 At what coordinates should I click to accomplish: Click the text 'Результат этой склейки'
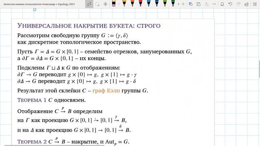click(49, 90)
